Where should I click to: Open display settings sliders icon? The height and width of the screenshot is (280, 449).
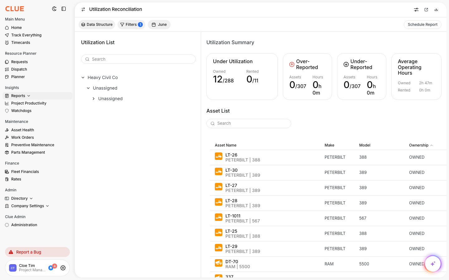(416, 10)
